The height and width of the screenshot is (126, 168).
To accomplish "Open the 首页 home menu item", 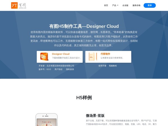I will (106, 5).
